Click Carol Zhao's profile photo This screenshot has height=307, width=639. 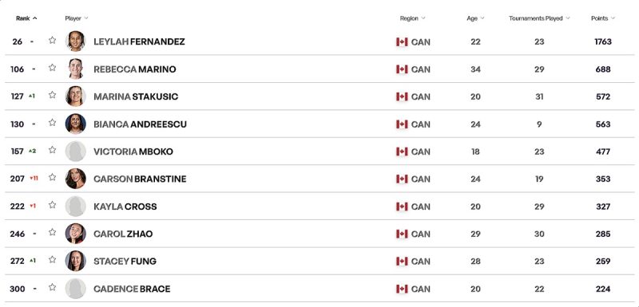pyautogui.click(x=75, y=234)
